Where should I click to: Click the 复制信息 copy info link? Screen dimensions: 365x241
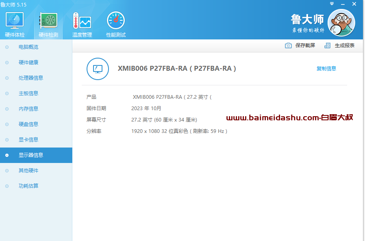[326, 68]
